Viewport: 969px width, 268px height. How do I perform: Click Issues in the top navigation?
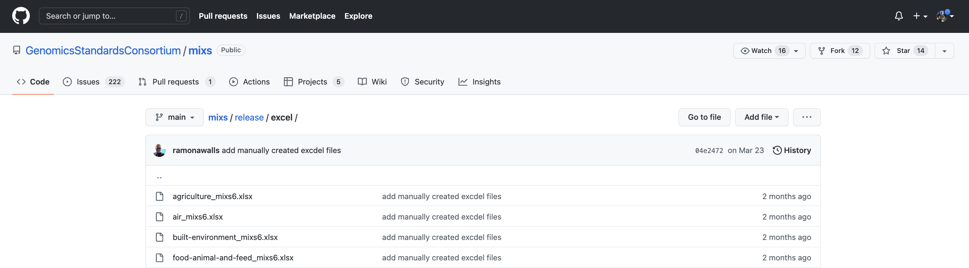(268, 16)
